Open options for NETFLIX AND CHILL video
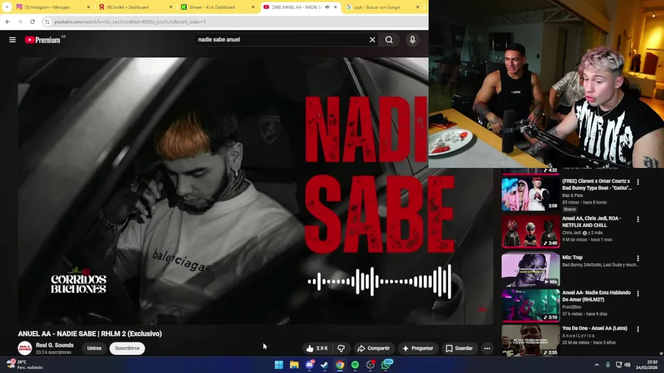 638,219
